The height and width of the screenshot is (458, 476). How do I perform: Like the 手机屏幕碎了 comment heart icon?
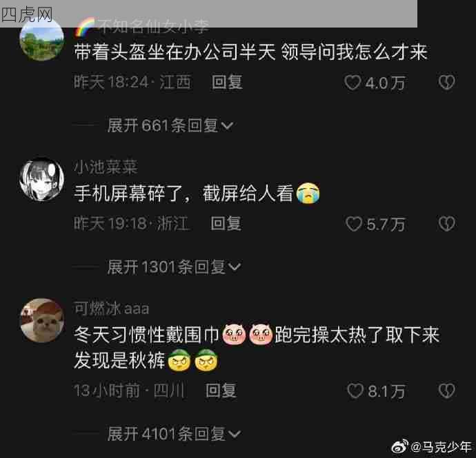click(x=354, y=224)
